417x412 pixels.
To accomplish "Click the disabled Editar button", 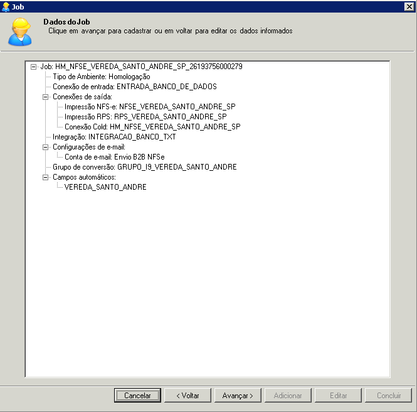I will [x=338, y=396].
